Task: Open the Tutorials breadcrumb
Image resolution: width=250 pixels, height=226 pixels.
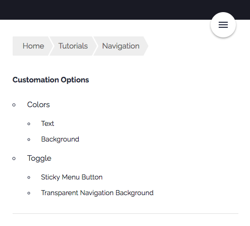Action: pos(73,46)
